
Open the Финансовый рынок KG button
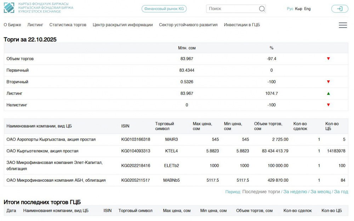[x=164, y=9]
